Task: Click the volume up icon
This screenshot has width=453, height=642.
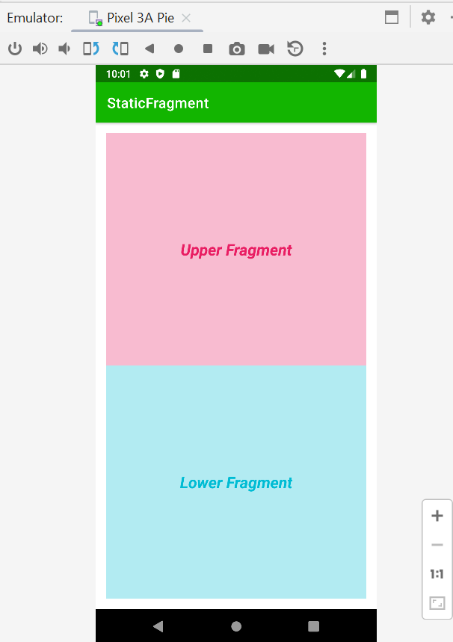Action: [x=40, y=49]
